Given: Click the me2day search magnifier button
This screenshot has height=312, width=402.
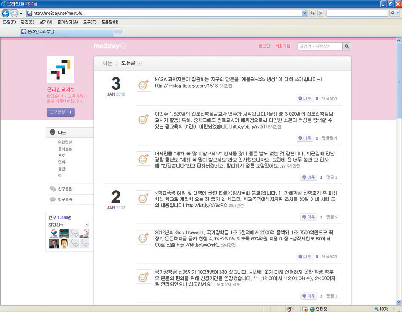Looking at the screenshot, I should pyautogui.click(x=347, y=46).
